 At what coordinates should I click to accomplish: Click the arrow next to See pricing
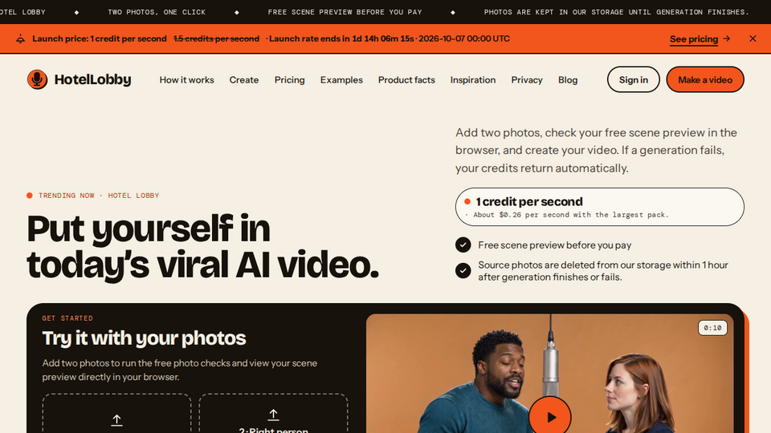tap(726, 38)
